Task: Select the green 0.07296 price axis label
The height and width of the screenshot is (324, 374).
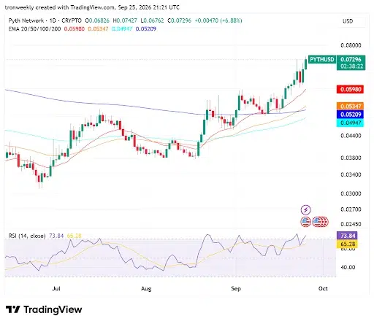Action: (351, 59)
